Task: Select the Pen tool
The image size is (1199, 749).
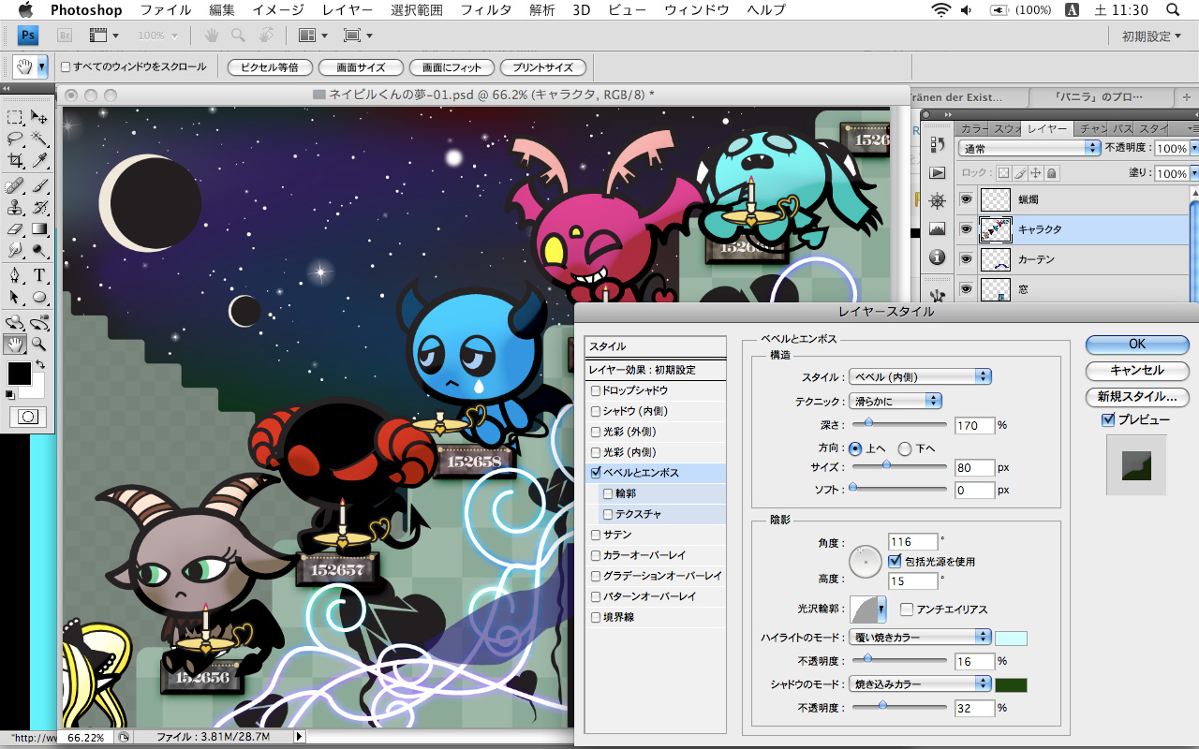Action: [15, 275]
